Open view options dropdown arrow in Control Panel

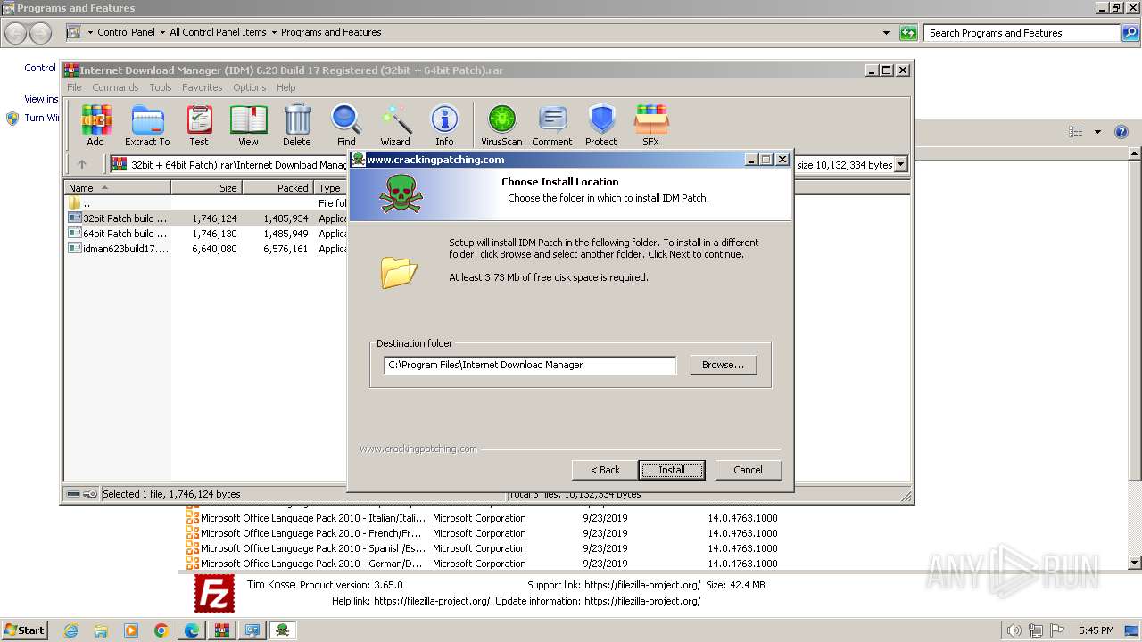tap(1097, 132)
